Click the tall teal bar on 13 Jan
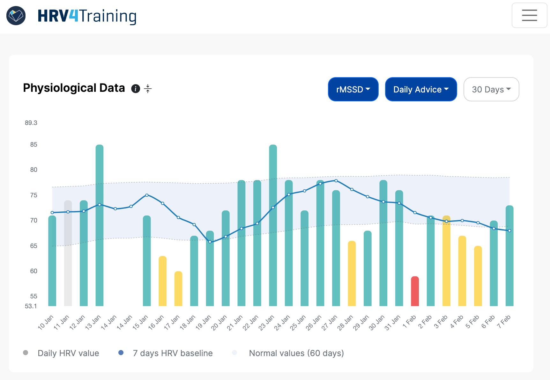Image resolution: width=550 pixels, height=380 pixels. [99, 223]
